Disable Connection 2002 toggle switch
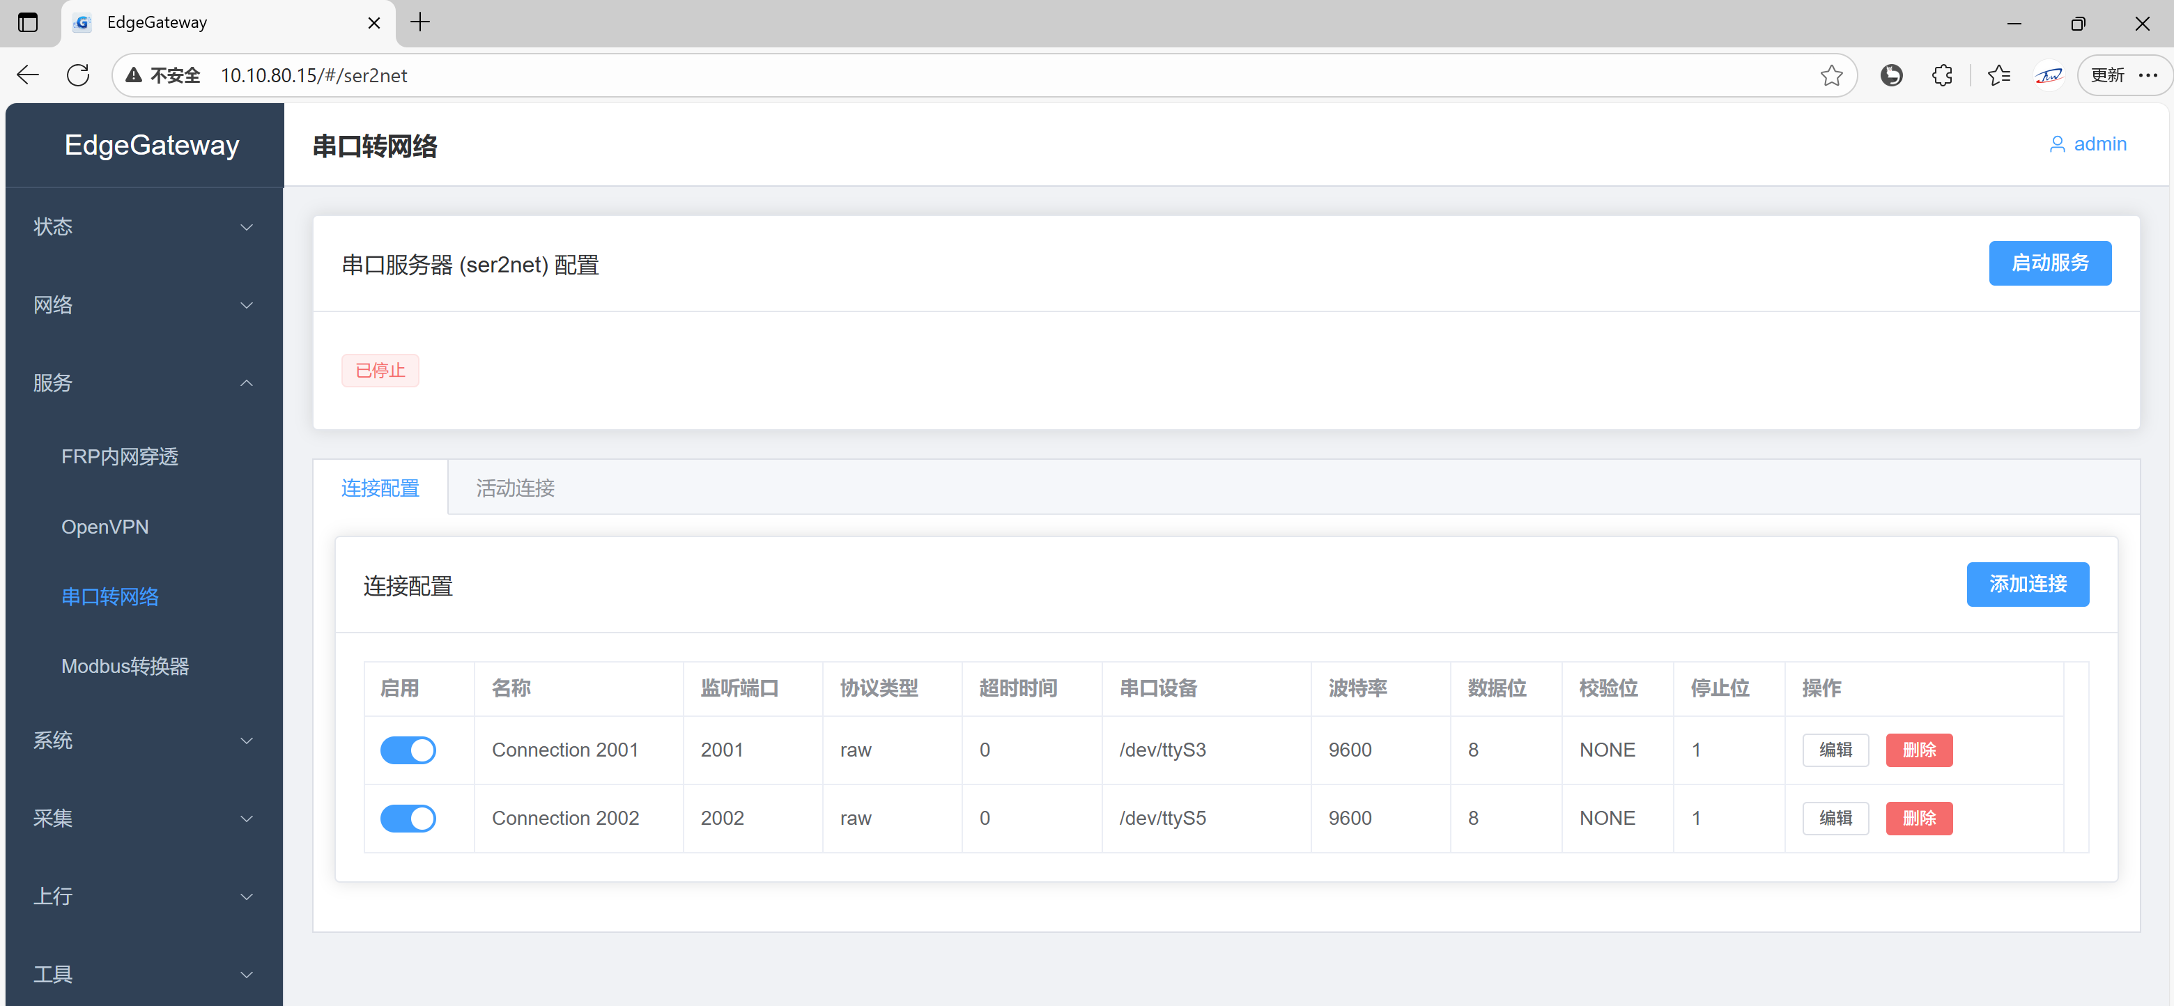The width and height of the screenshot is (2174, 1006). 408,818
